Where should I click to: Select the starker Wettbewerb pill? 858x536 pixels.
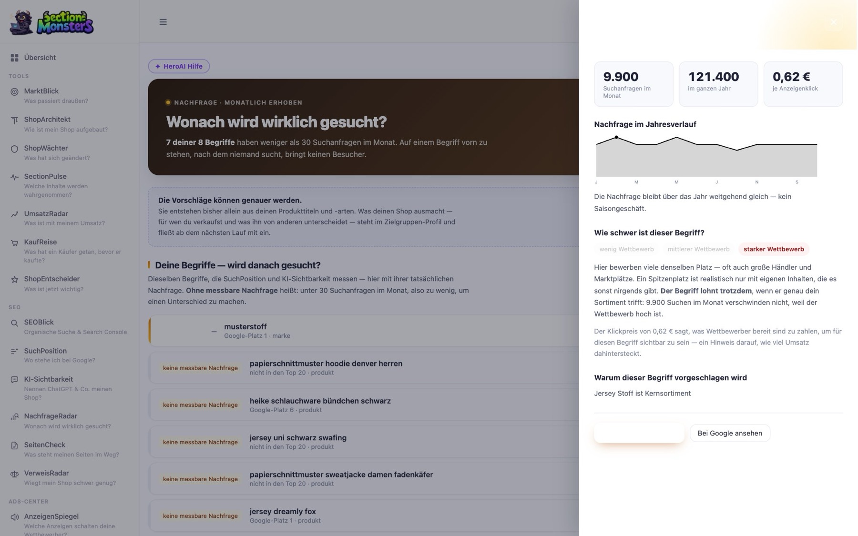[774, 249]
